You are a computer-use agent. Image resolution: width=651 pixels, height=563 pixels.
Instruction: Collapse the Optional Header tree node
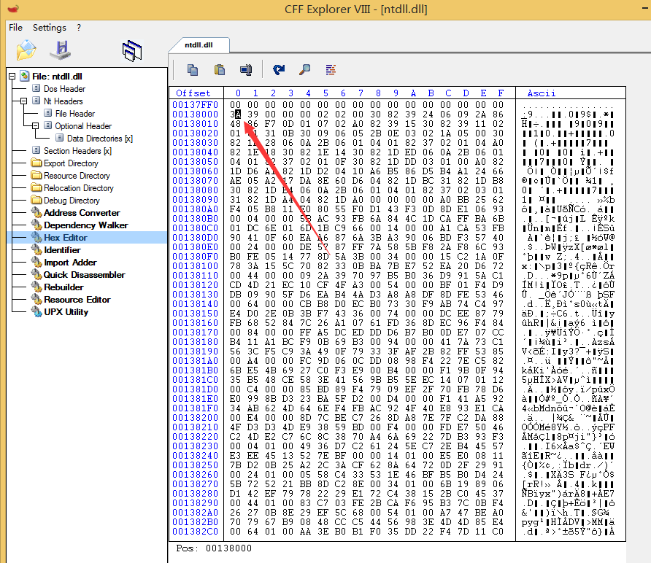[35, 125]
